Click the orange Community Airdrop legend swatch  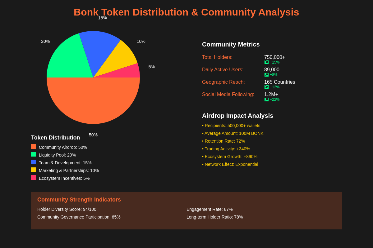33,146
